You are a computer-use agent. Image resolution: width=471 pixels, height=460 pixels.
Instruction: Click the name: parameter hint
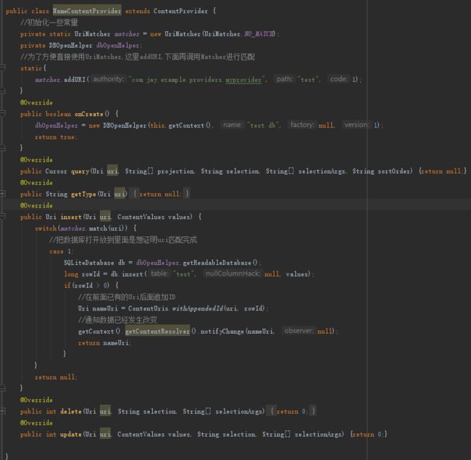click(233, 125)
